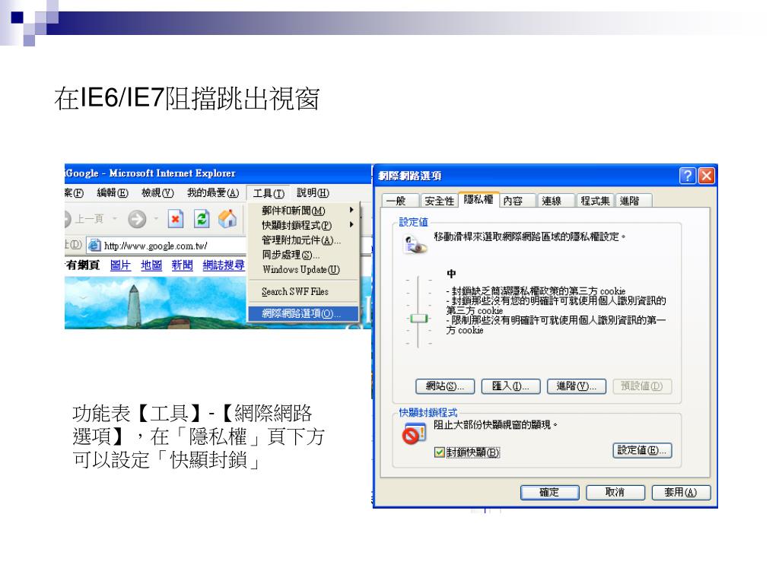Image resolution: width=779 pixels, height=584 pixels.
Task: Click the 網站(S)... button
Action: coord(444,386)
